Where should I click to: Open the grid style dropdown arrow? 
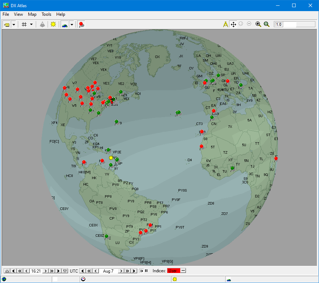(x=32, y=24)
